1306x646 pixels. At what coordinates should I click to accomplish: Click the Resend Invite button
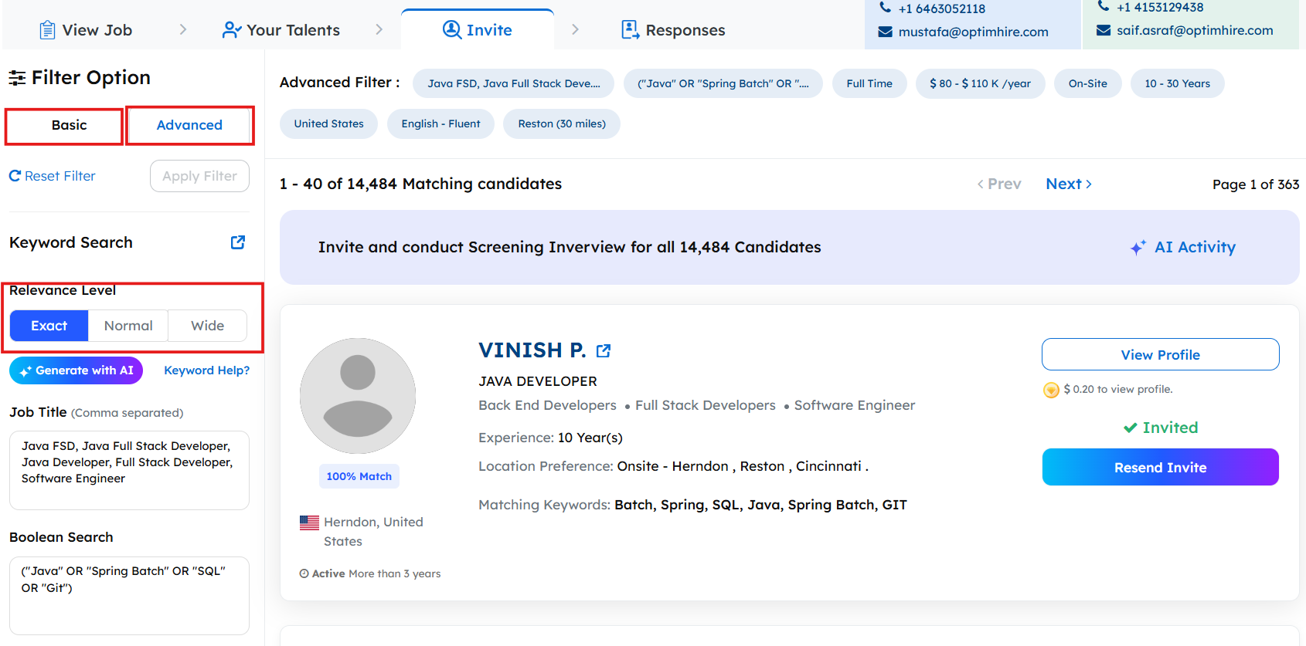[x=1160, y=467]
